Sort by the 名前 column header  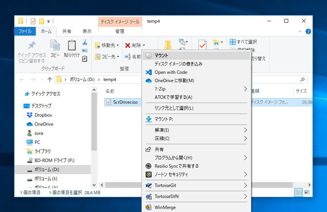(x=110, y=91)
